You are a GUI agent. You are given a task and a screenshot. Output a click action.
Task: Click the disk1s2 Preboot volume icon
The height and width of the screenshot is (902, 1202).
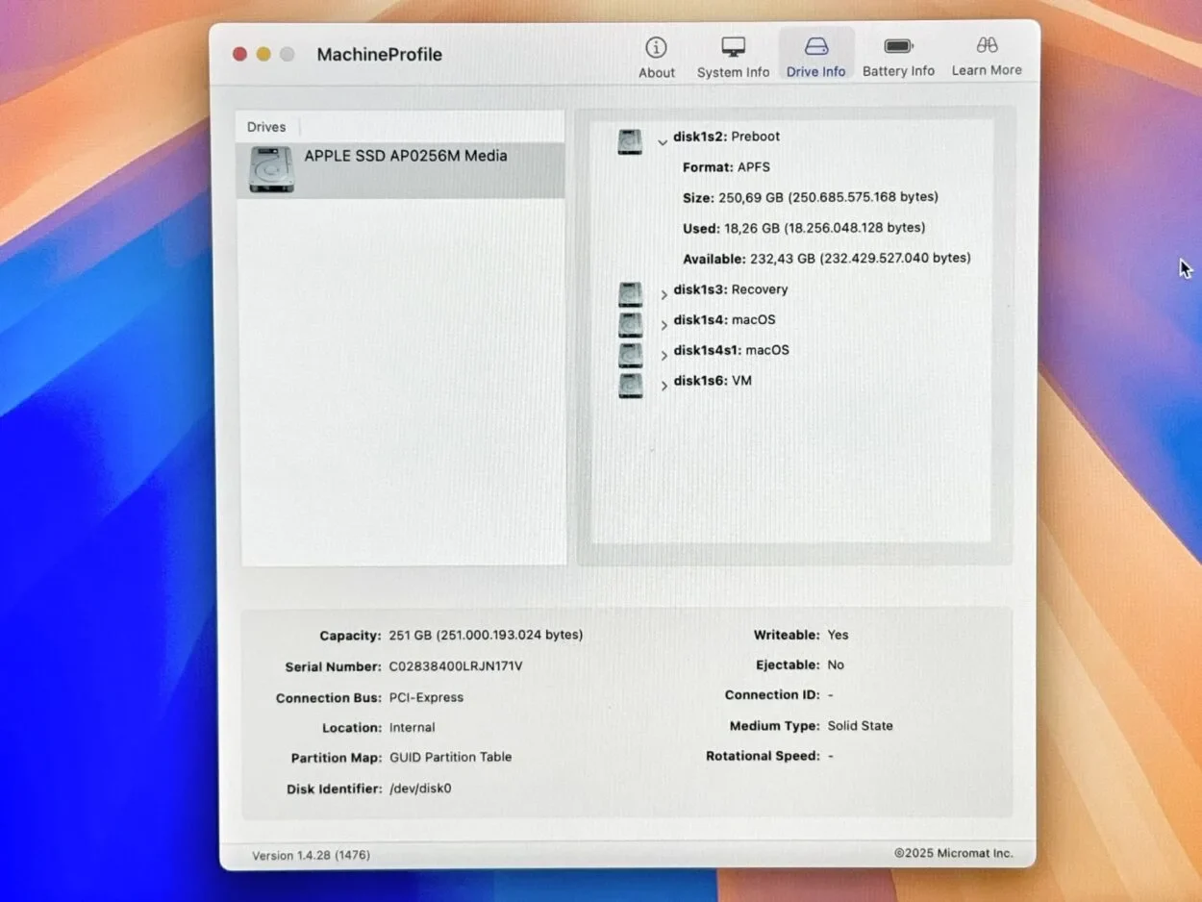[x=630, y=141]
